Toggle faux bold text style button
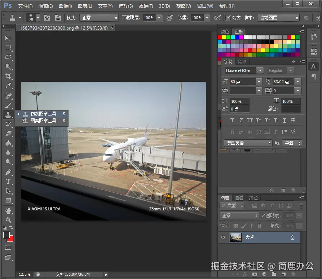 tap(232, 121)
